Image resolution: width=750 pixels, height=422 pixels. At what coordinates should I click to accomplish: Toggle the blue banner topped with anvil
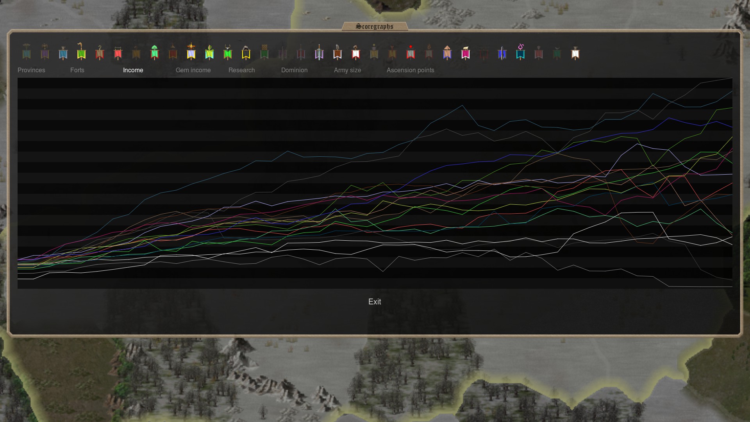click(63, 52)
